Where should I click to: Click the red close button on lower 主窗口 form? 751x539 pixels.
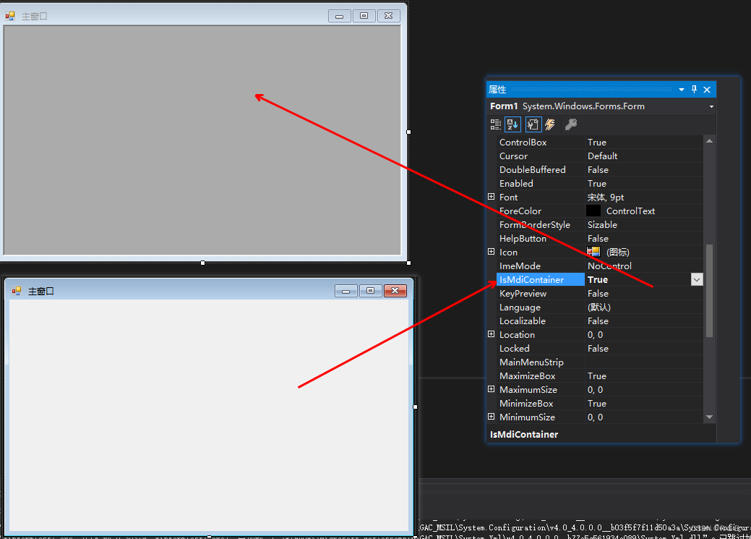395,291
